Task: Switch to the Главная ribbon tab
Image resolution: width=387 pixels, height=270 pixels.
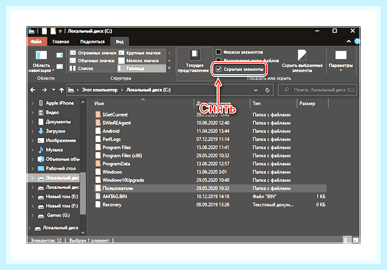Action: pos(61,42)
